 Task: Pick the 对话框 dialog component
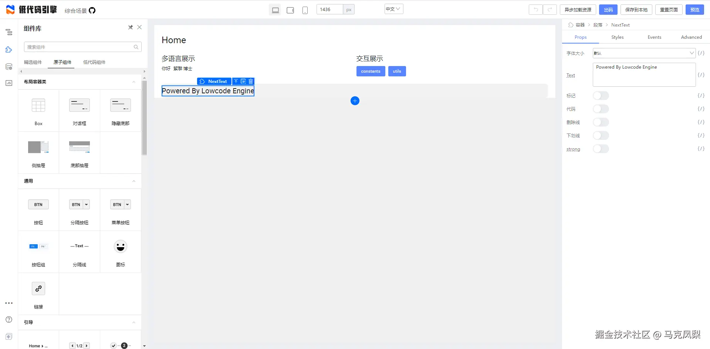click(x=80, y=110)
